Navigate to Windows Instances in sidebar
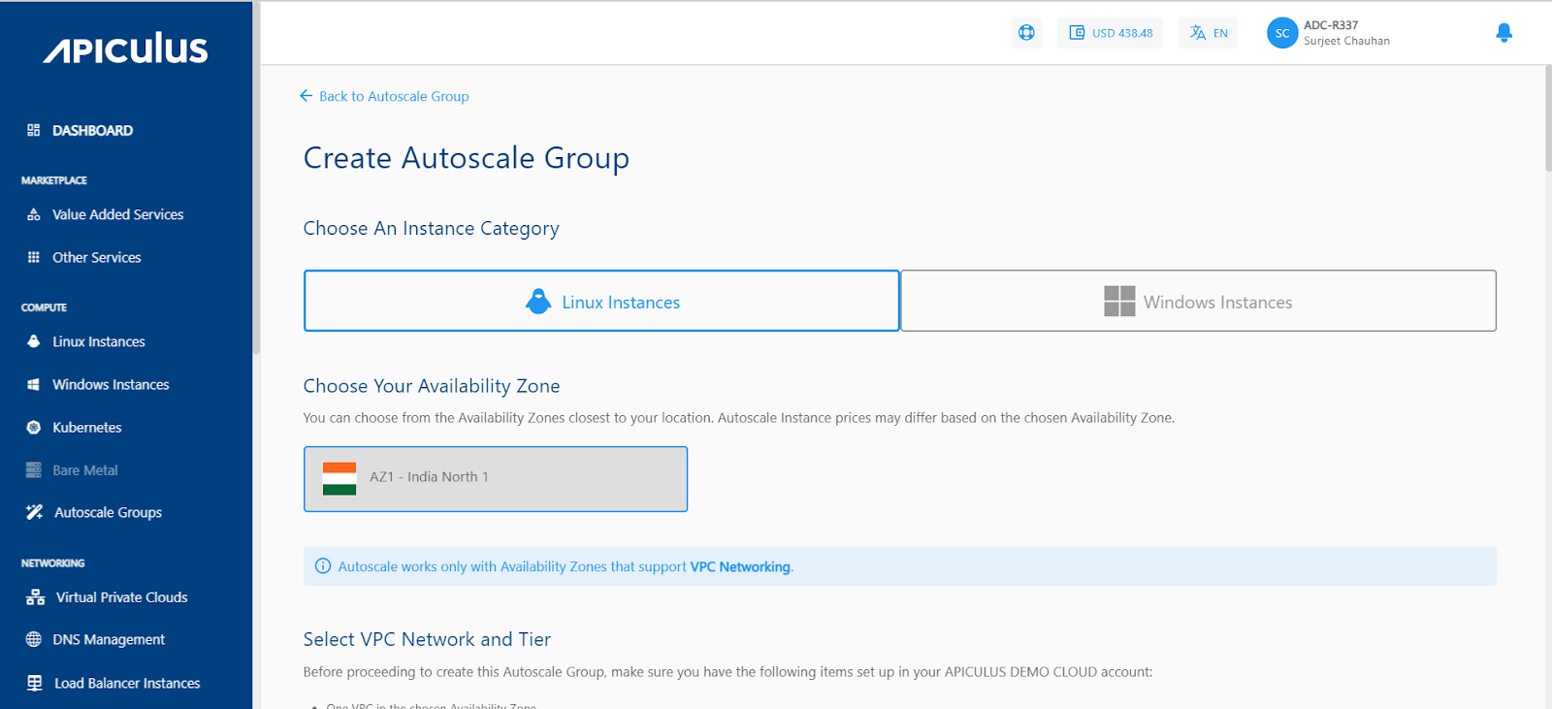The image size is (1552, 709). [x=111, y=384]
